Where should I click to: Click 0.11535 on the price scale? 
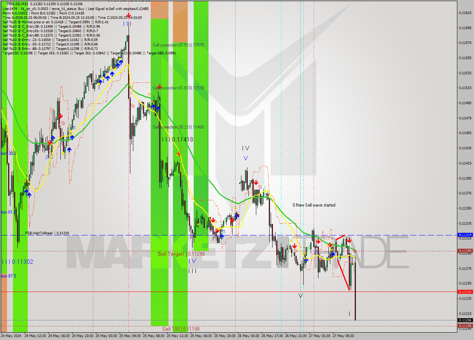(x=465, y=73)
